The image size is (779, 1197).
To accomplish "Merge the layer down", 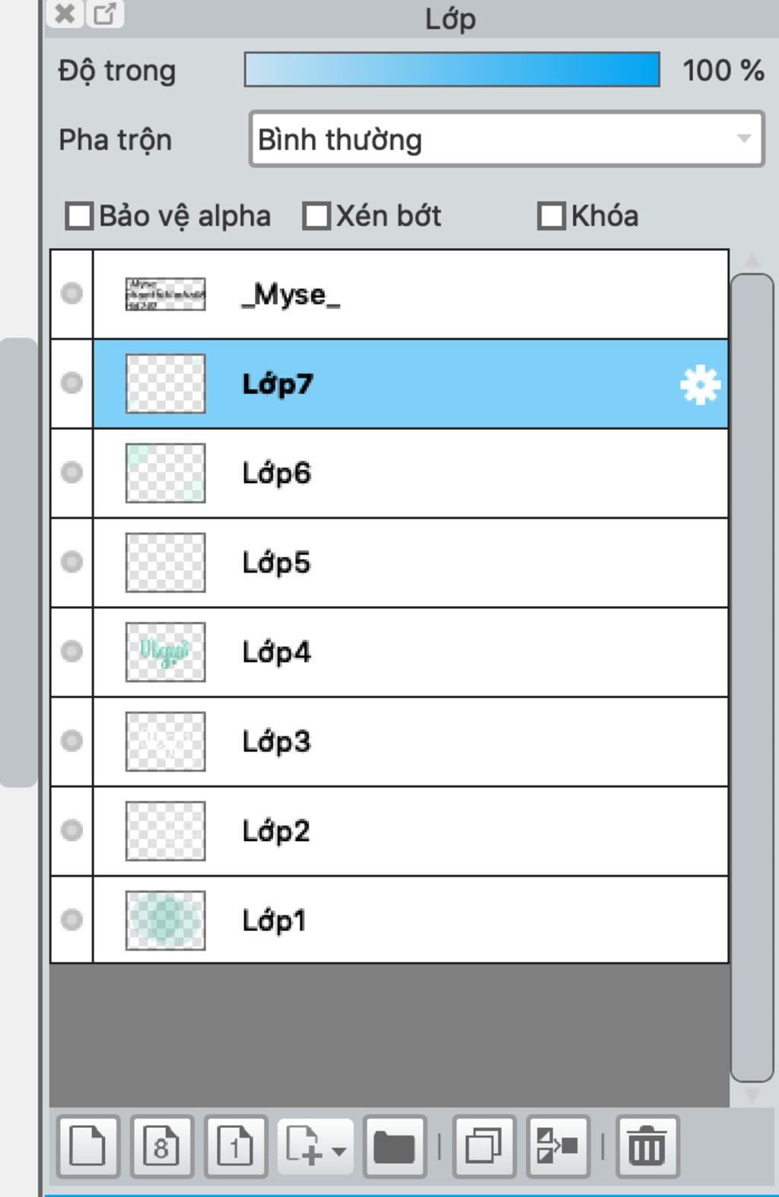I will click(558, 1146).
